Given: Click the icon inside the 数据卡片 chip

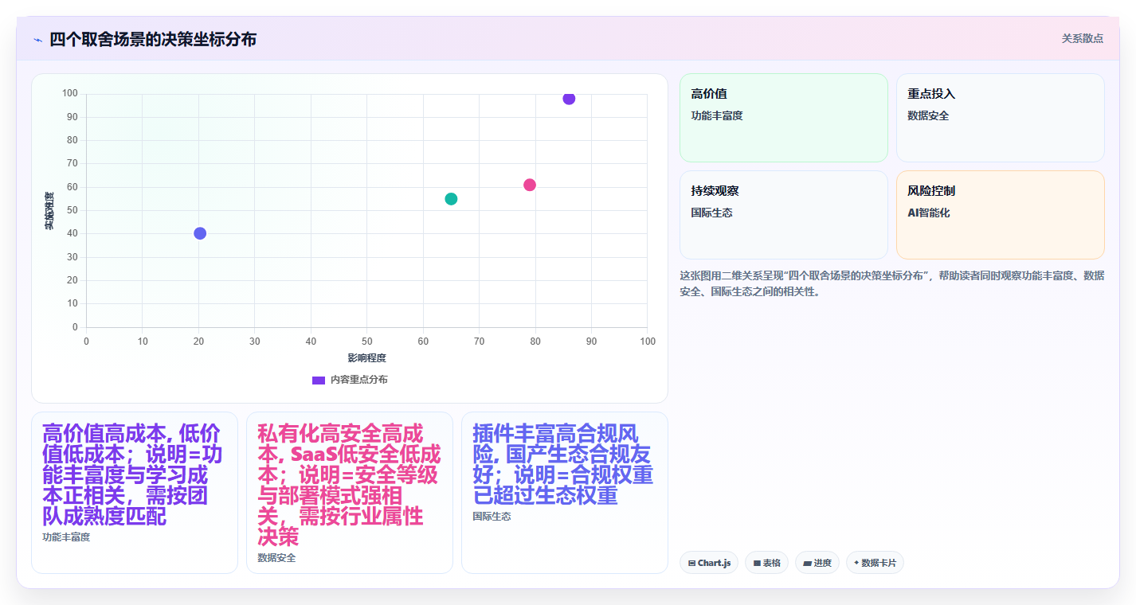Looking at the screenshot, I should click(856, 563).
